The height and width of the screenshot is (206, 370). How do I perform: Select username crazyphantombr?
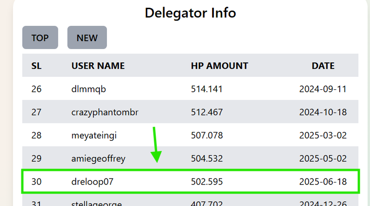pos(105,112)
